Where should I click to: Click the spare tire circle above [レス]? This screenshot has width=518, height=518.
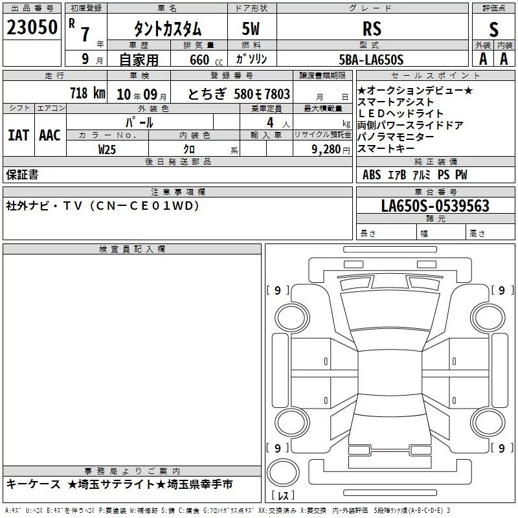pyautogui.click(x=283, y=472)
